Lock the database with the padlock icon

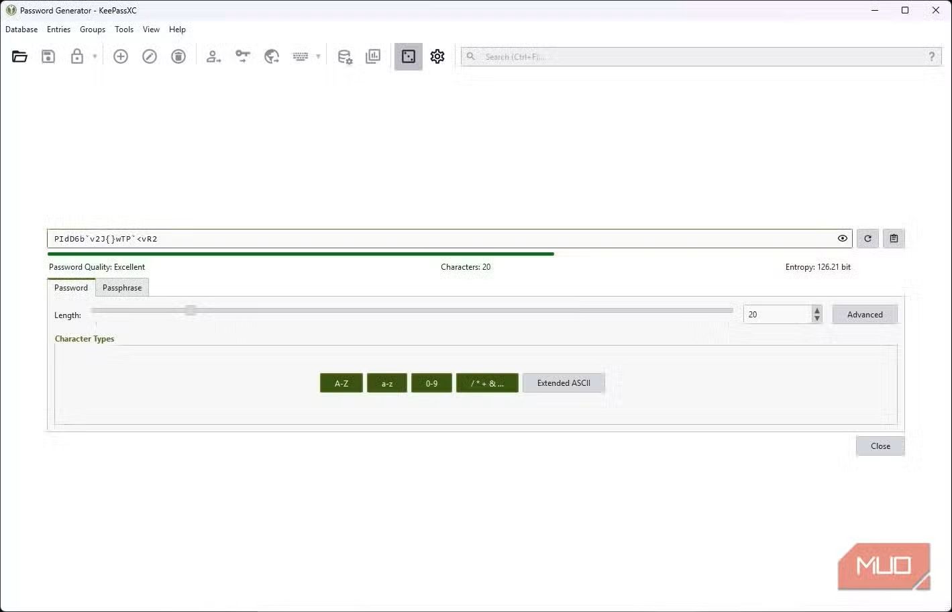click(77, 57)
